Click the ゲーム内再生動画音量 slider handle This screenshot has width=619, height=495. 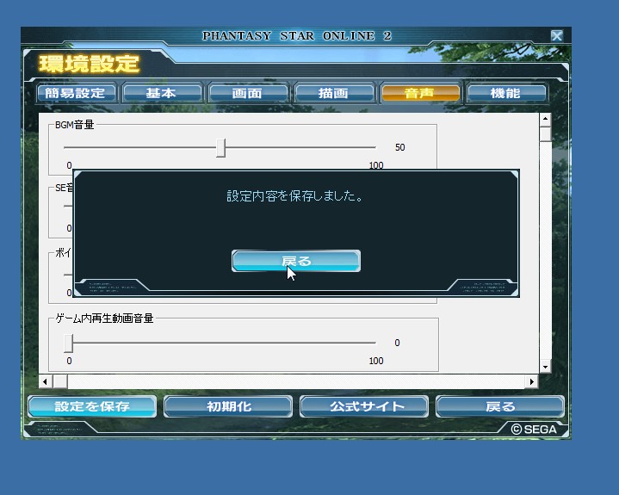(68, 343)
